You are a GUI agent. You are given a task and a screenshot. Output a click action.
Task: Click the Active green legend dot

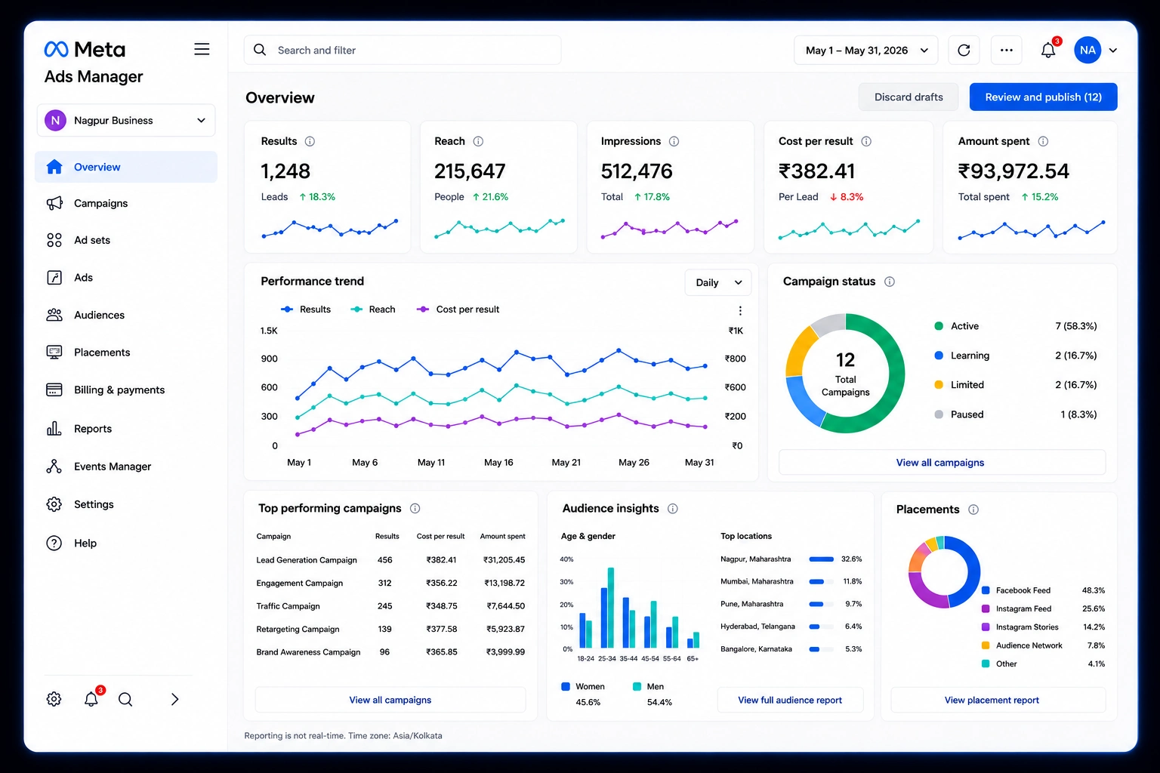[x=939, y=326]
